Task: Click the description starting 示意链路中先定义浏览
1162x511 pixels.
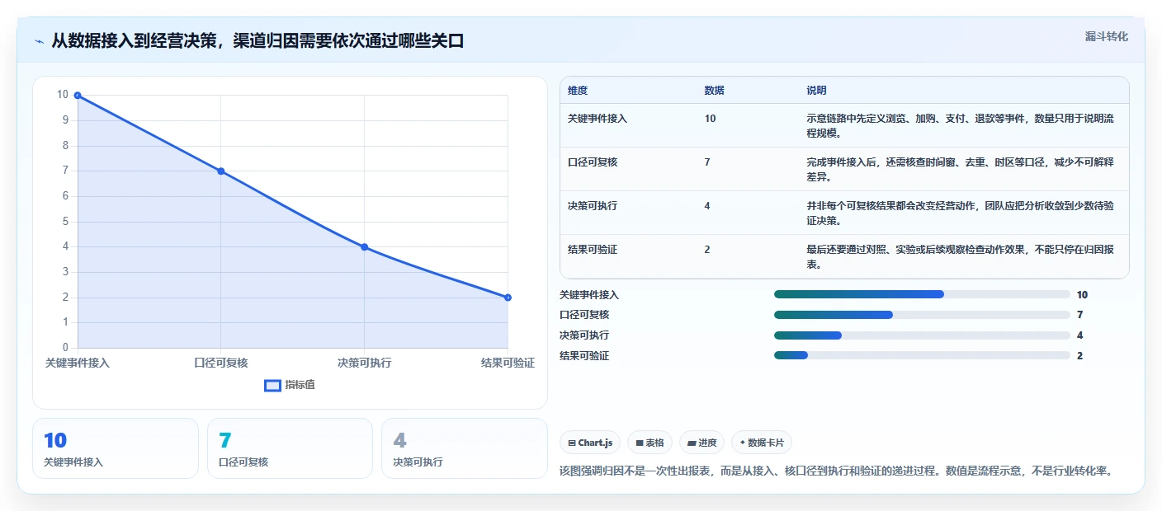Action: click(x=961, y=125)
